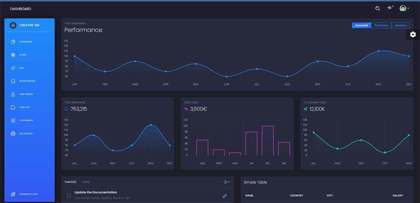Viewport: 420px width, 203px height.
Task: Click the USA bar in Daily Sales chart
Action: coord(202,148)
